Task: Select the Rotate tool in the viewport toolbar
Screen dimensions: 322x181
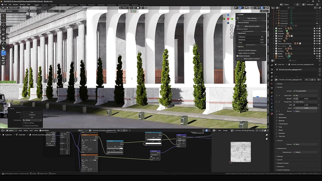Action: point(4,30)
